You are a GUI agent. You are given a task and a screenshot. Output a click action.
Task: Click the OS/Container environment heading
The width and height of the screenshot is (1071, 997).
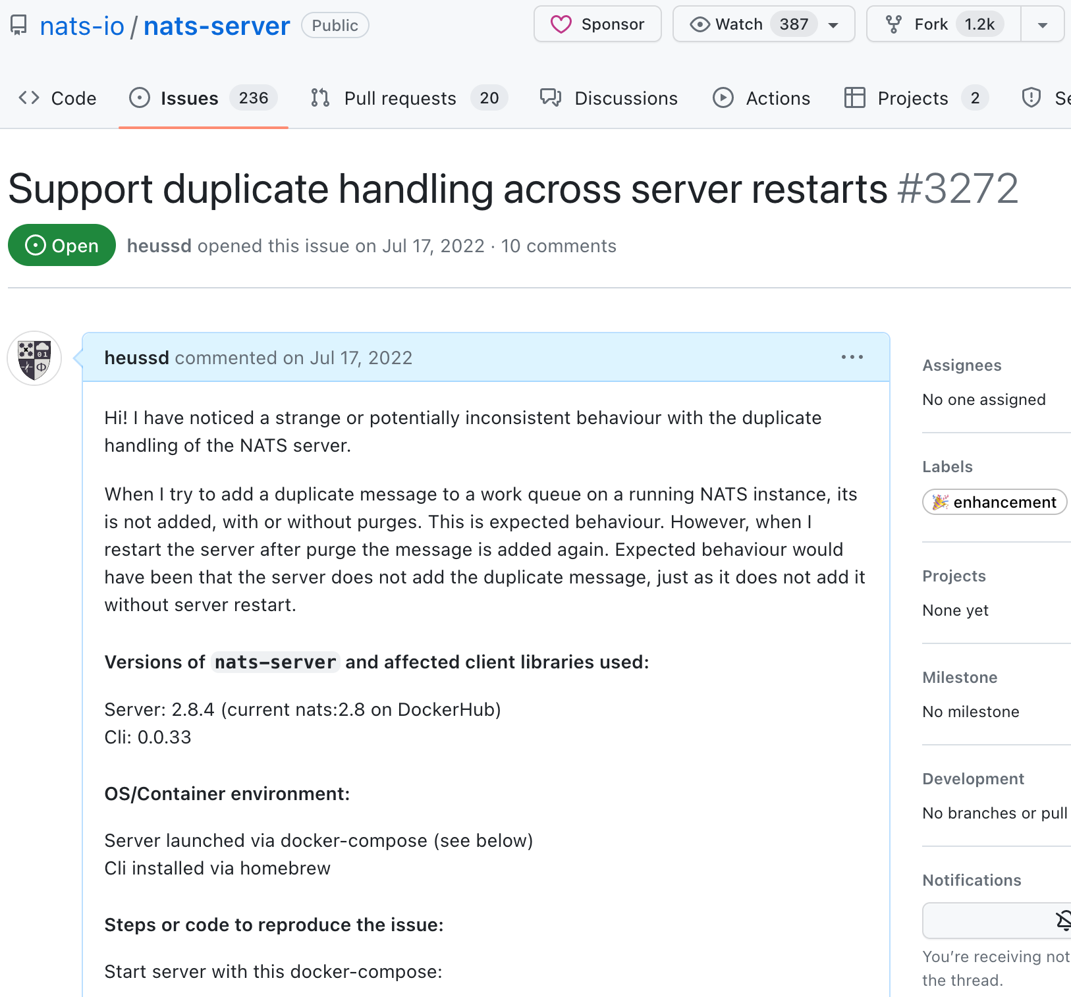[x=227, y=794]
